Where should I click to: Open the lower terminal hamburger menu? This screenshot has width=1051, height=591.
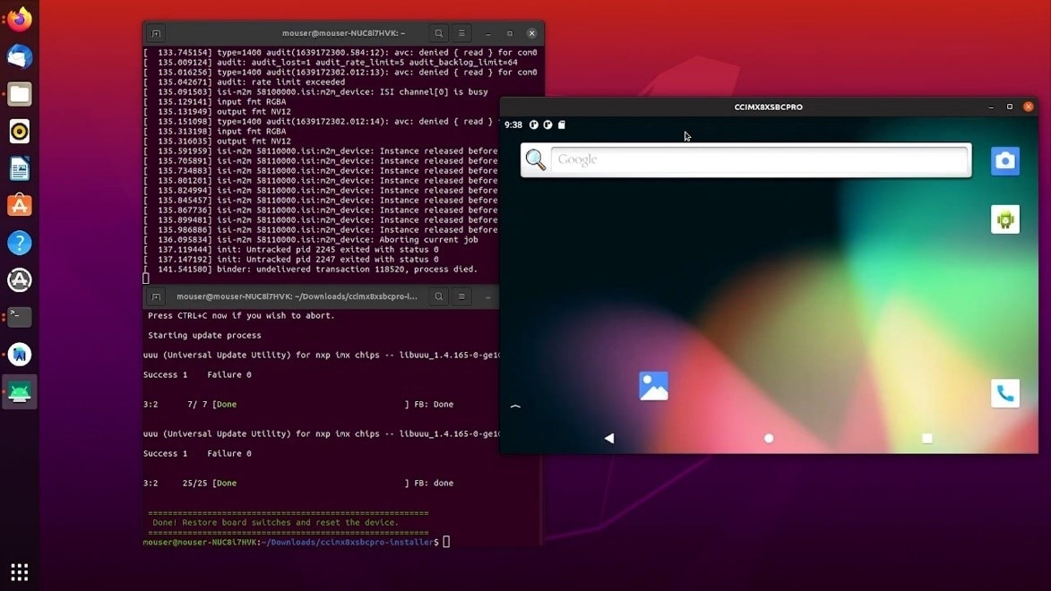[461, 296]
